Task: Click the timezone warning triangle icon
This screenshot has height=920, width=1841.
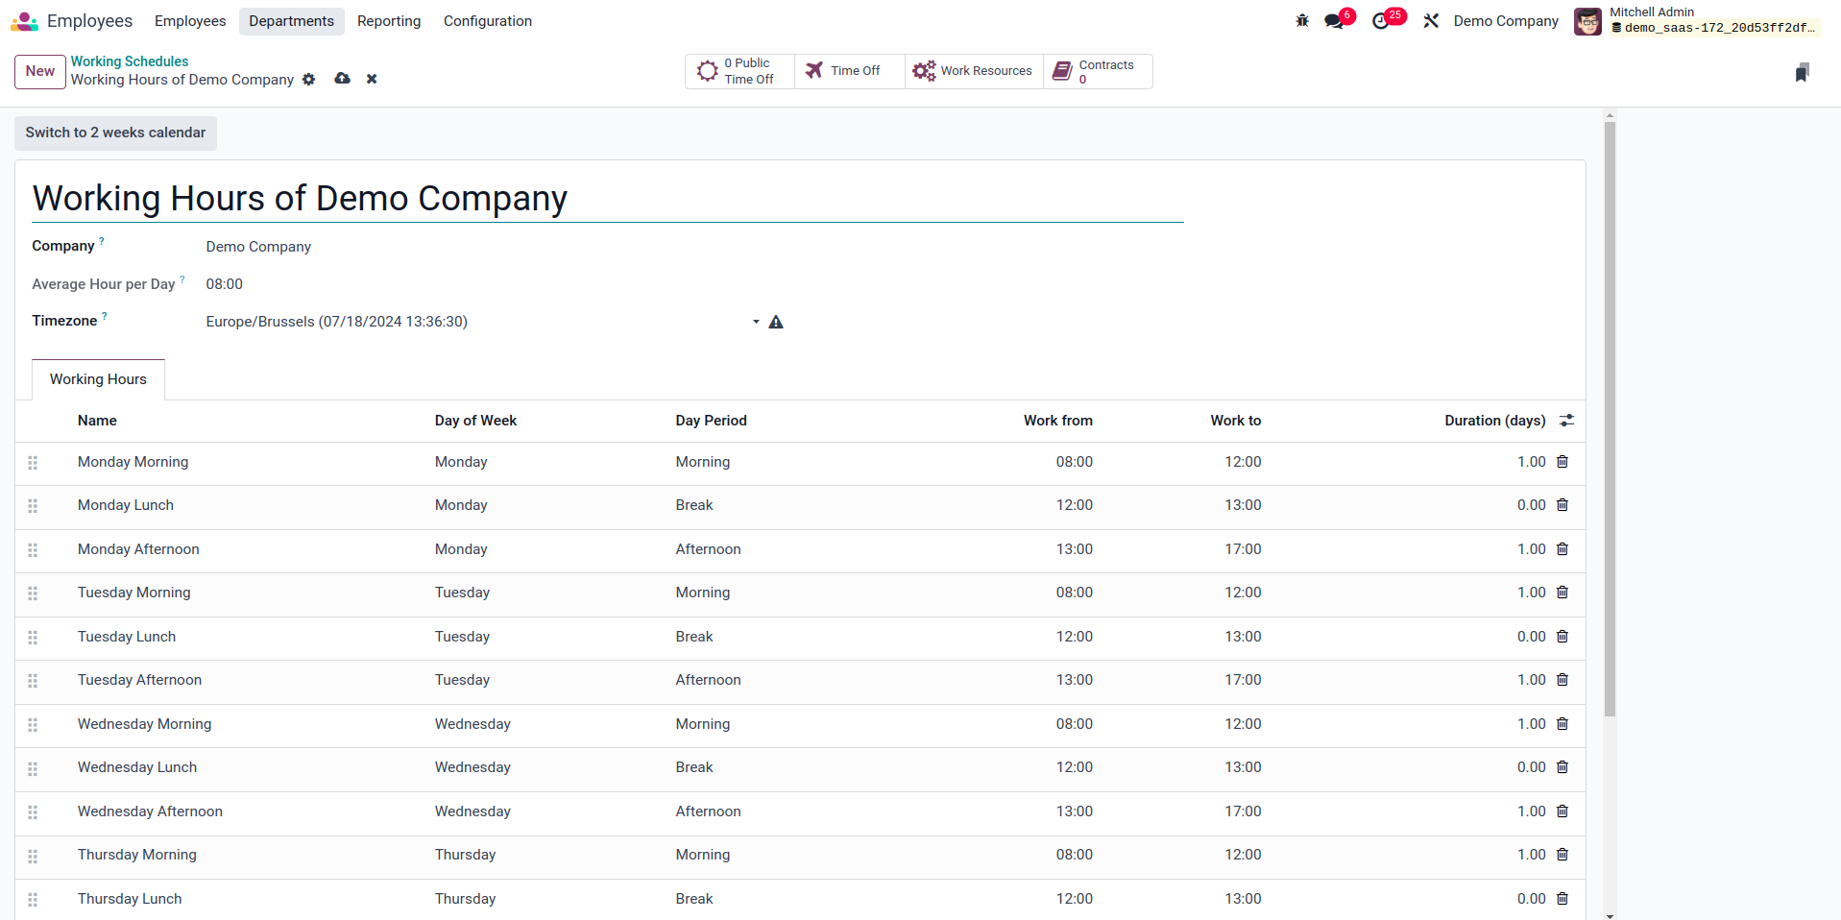Action: pos(776,322)
